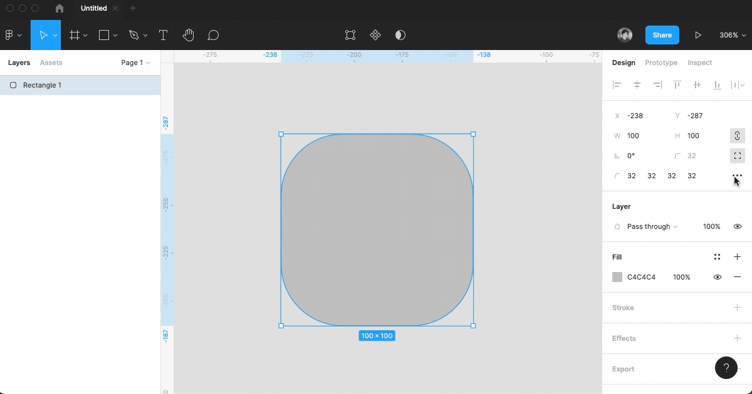The image size is (752, 394).
Task: Open the help button
Action: pos(726,368)
